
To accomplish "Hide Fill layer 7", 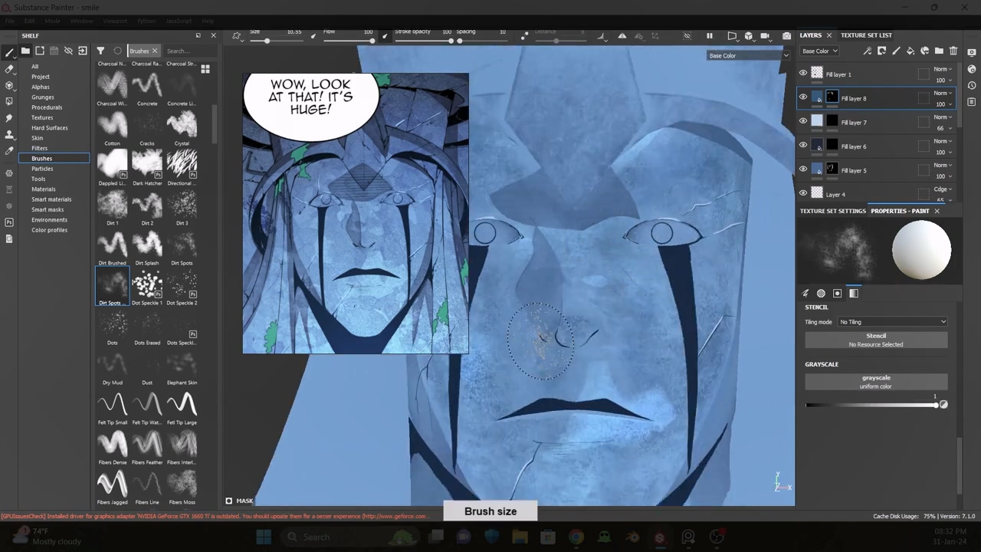I will [803, 121].
